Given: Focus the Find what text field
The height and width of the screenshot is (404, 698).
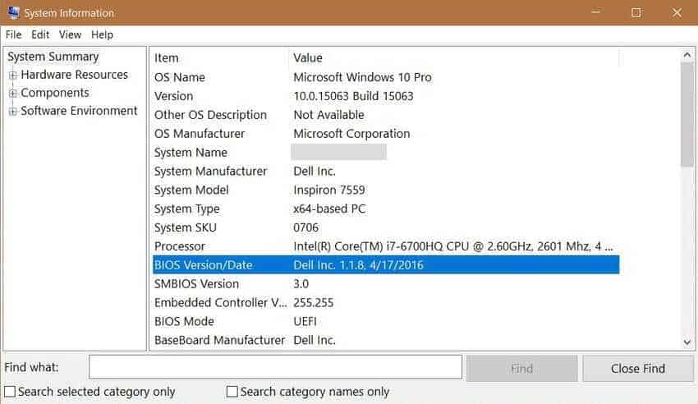Looking at the screenshot, I should tap(275, 367).
